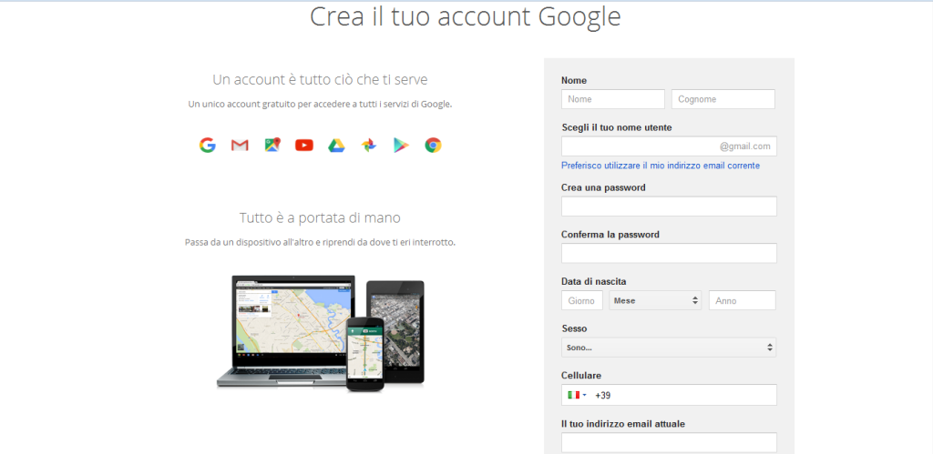Click the Google G logo icon
This screenshot has width=933, height=454.
click(x=208, y=145)
